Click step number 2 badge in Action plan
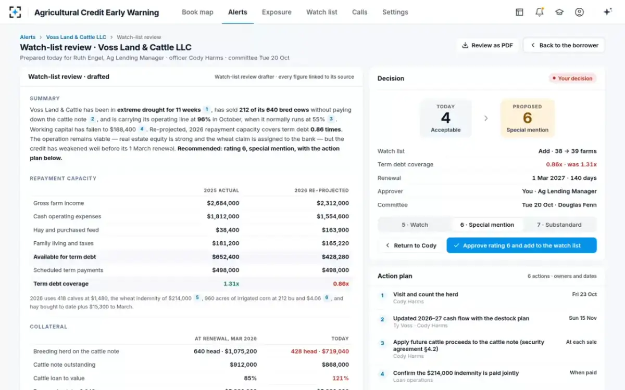This screenshot has height=390, width=625. click(382, 319)
